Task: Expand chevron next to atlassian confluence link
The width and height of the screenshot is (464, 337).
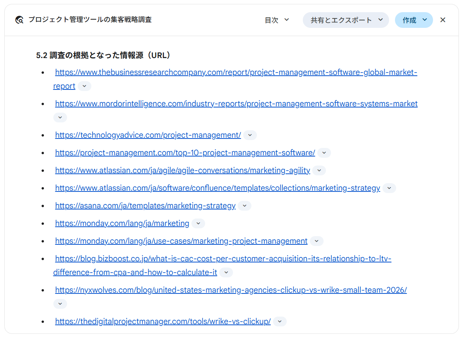Action: (x=389, y=188)
